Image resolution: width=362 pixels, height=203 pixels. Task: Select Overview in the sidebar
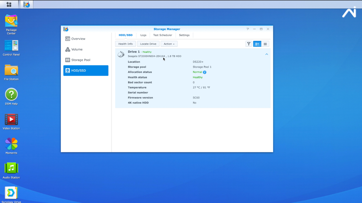click(x=86, y=39)
